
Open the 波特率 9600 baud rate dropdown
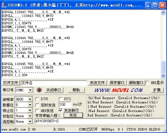pos(30,99)
